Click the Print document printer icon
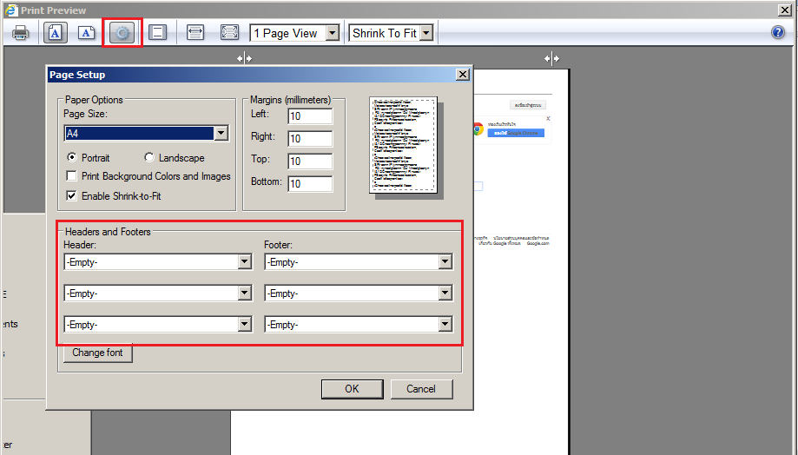This screenshot has width=798, height=455. click(20, 33)
